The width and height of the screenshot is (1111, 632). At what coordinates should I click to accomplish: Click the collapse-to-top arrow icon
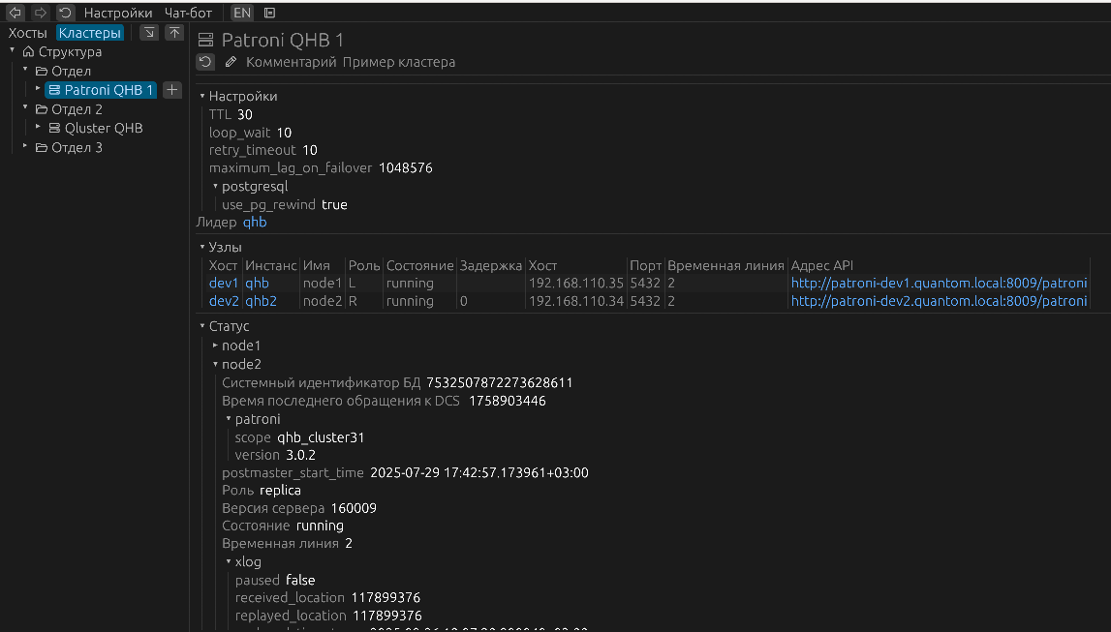pyautogui.click(x=174, y=33)
